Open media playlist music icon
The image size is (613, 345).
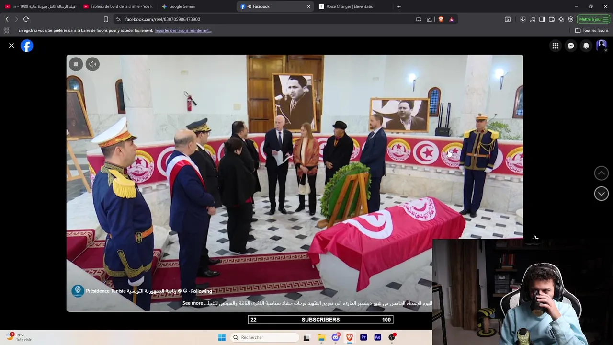533,19
